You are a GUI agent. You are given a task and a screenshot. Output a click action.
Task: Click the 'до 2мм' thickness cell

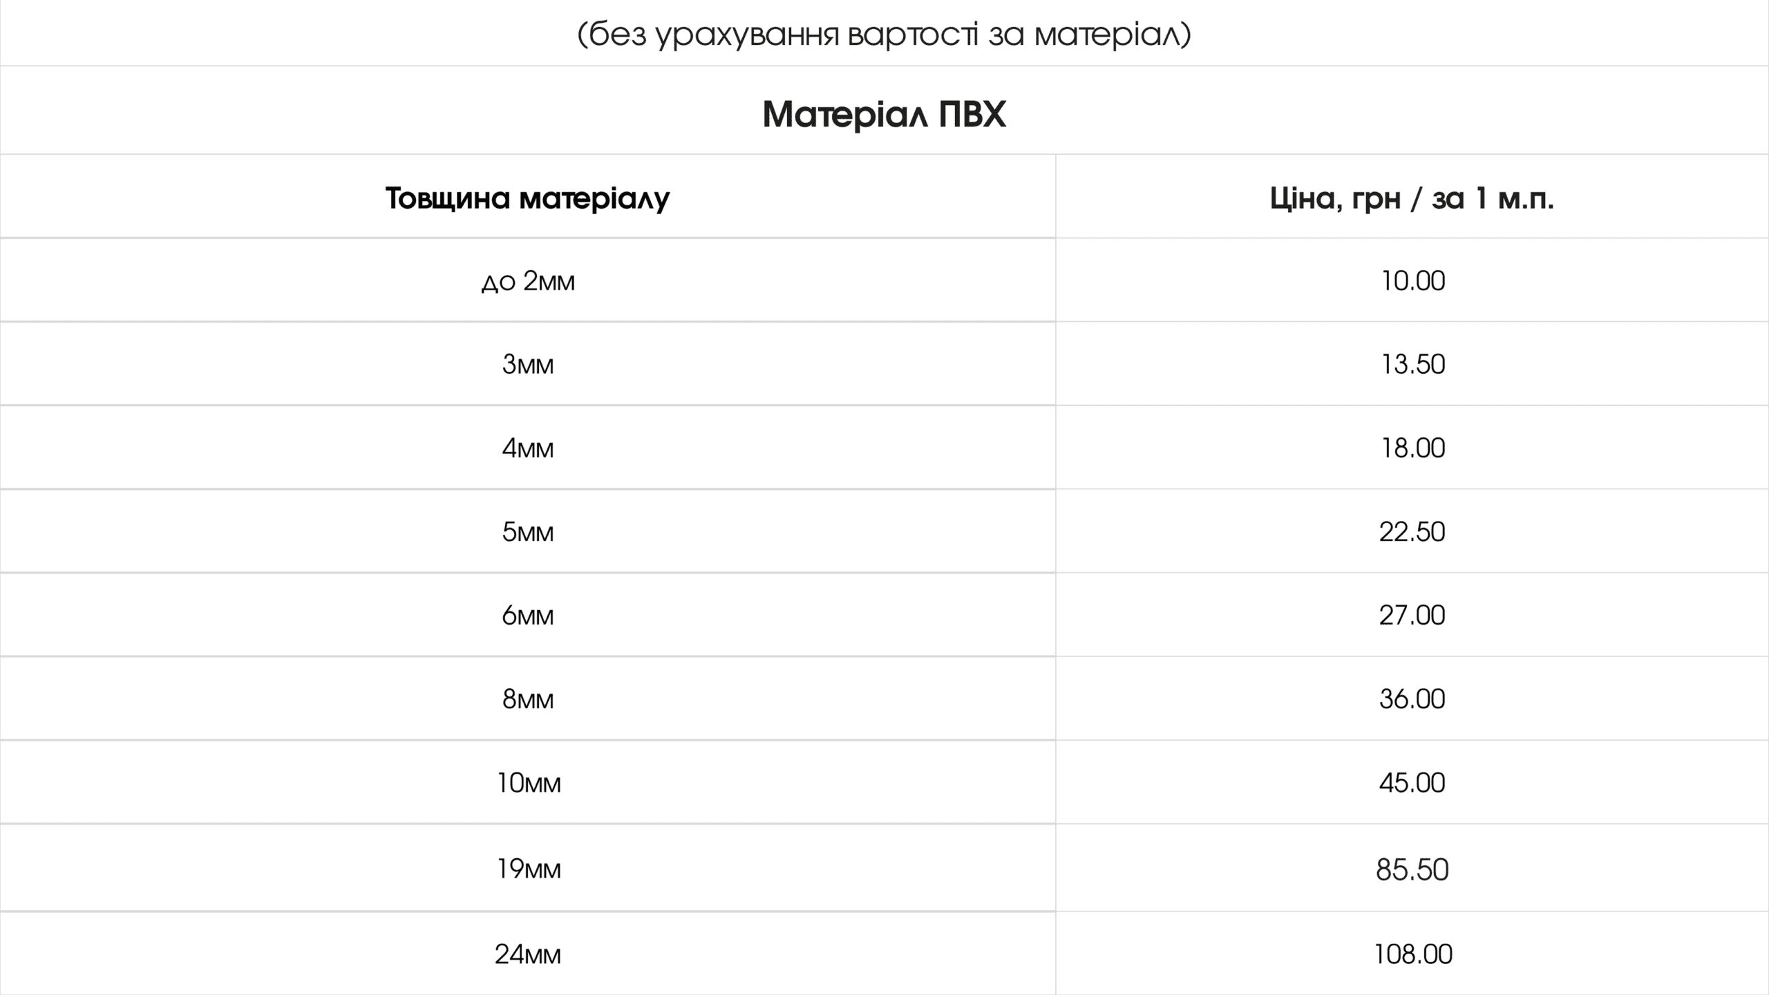tap(528, 281)
